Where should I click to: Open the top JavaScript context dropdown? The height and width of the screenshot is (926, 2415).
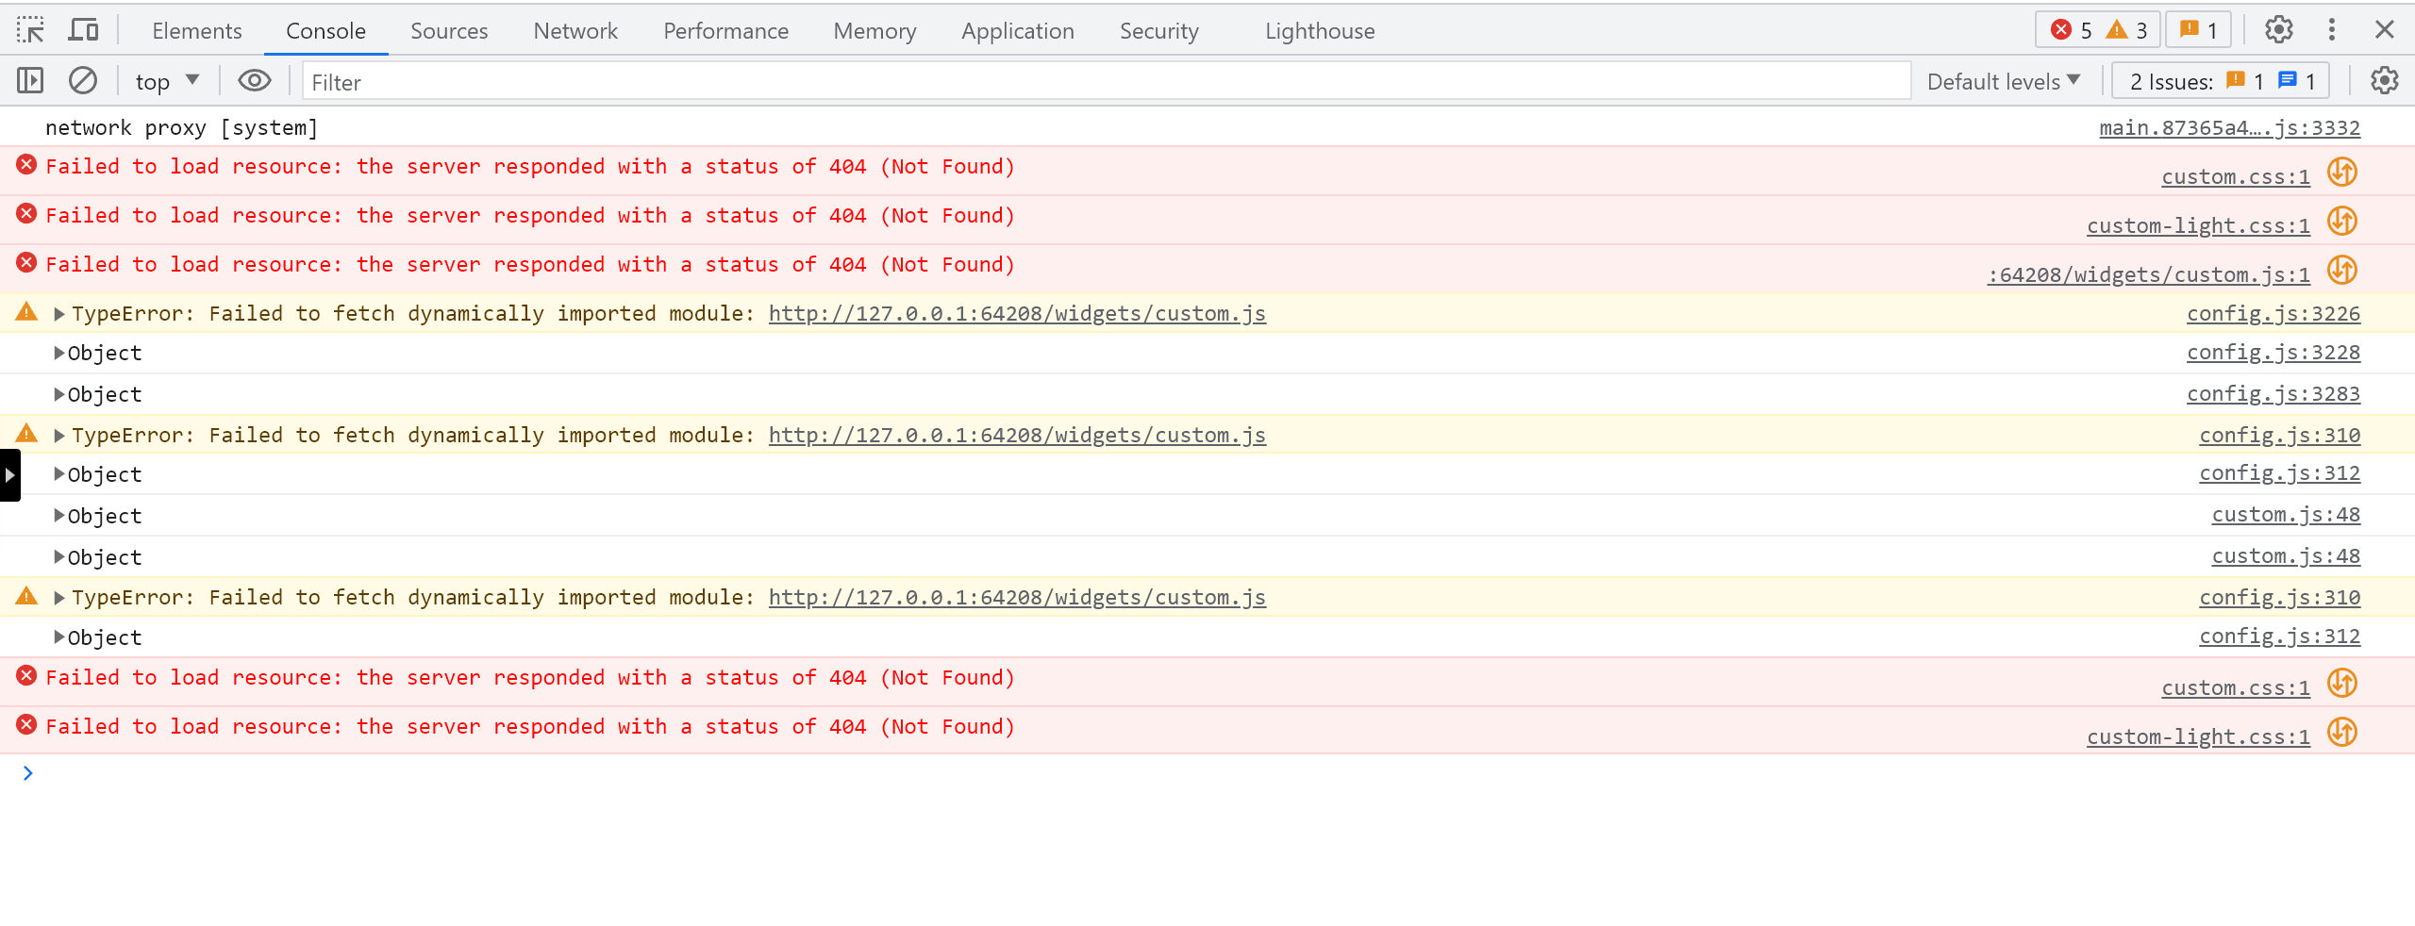pyautogui.click(x=167, y=82)
